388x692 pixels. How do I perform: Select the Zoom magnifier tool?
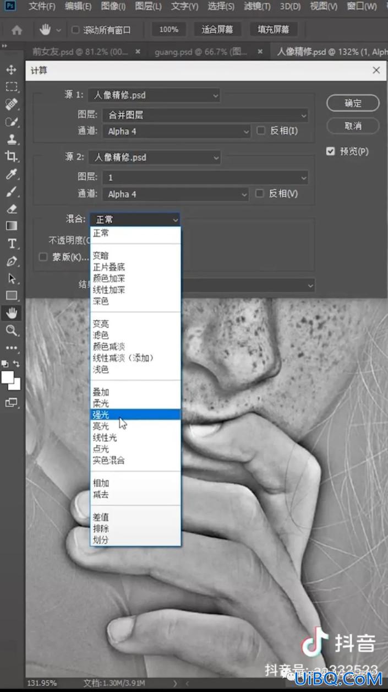click(12, 330)
